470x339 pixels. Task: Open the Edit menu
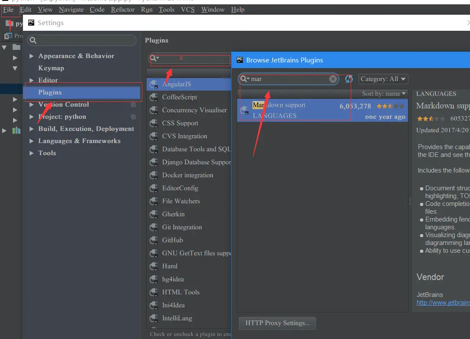[x=26, y=10]
